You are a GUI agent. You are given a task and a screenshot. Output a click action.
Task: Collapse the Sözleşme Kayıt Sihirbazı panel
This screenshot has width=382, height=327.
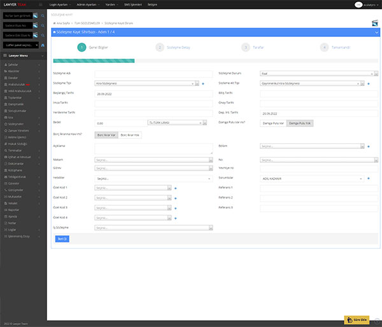(x=376, y=32)
